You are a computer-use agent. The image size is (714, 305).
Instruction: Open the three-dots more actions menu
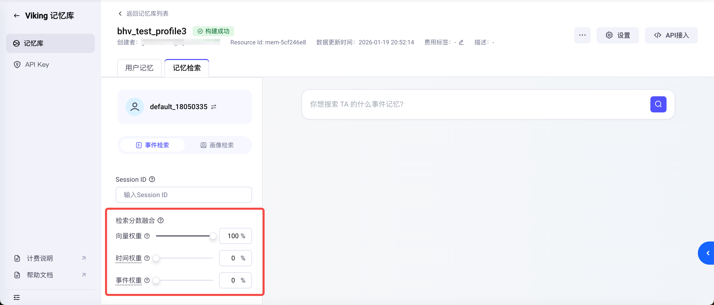point(582,35)
